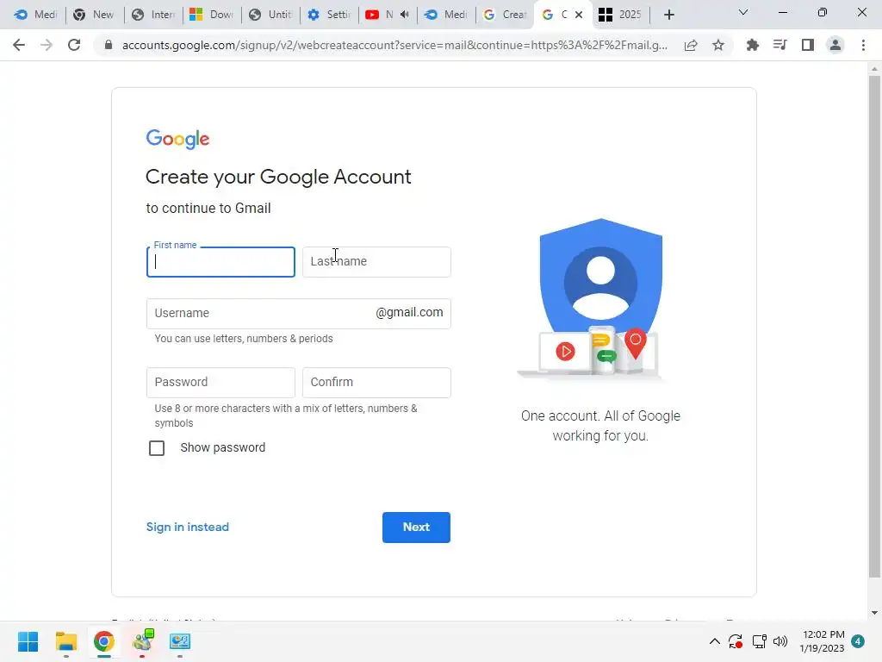Focus the First name field
The image size is (882, 662).
tap(220, 262)
